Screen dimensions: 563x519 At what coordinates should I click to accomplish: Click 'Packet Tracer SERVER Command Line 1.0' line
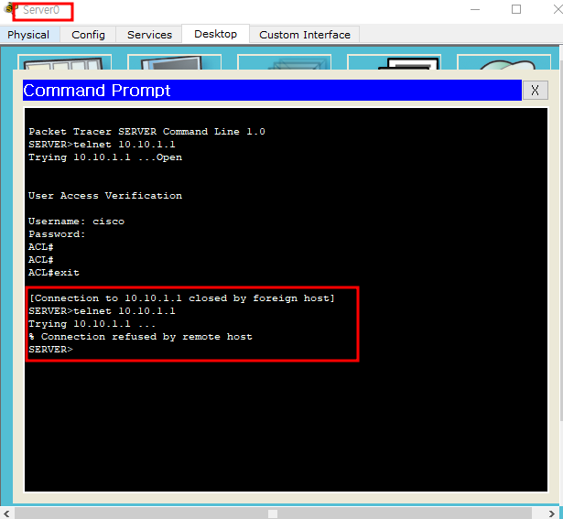pyautogui.click(x=146, y=132)
